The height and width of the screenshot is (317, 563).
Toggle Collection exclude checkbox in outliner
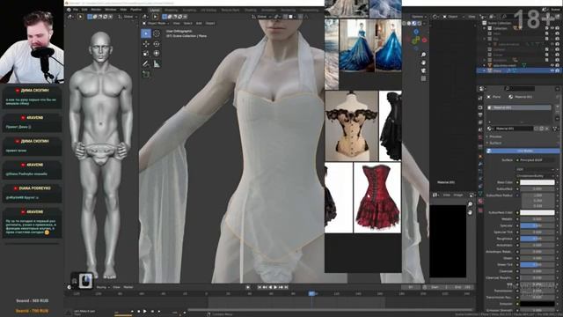point(547,28)
